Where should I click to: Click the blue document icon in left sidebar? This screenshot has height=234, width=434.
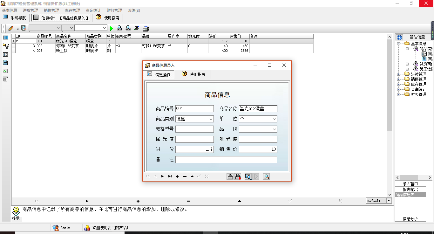[x=5, y=63]
